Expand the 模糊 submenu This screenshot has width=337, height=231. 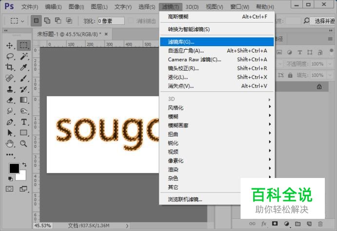217,116
